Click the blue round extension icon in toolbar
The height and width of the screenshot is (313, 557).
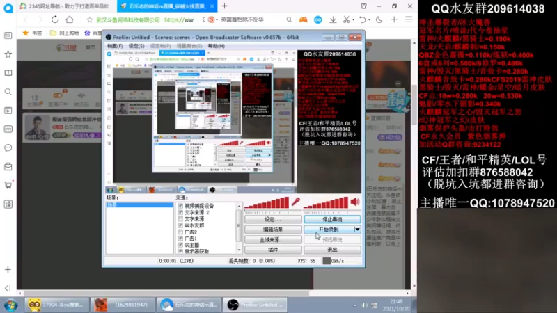click(318, 20)
